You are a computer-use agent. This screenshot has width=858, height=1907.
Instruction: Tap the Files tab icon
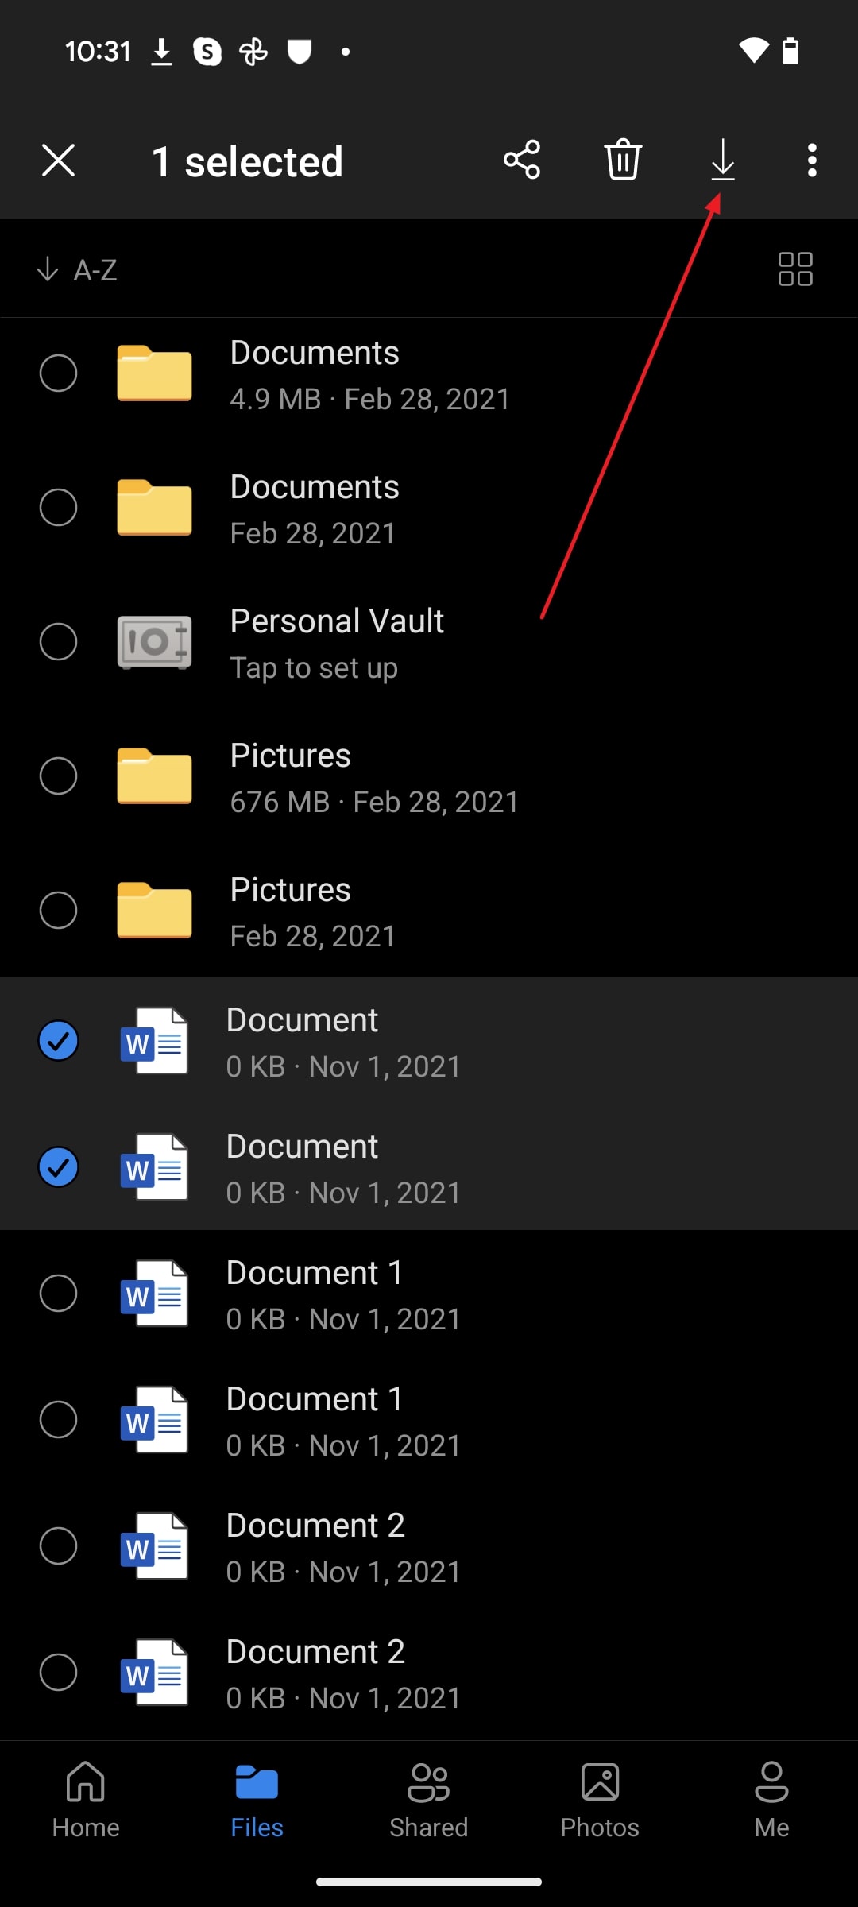pos(257,1784)
